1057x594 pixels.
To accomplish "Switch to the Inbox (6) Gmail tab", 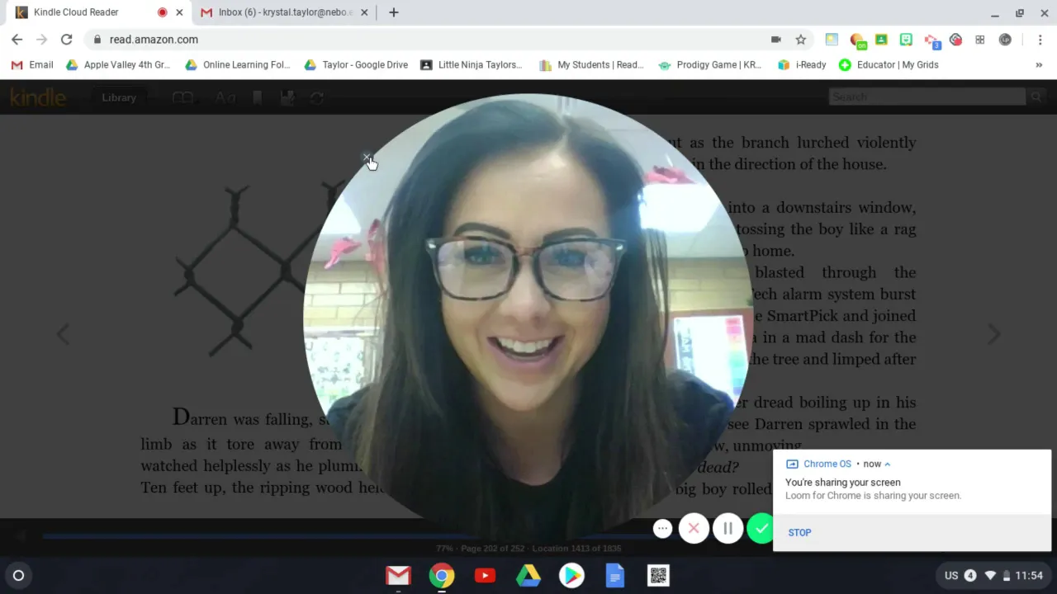I will 286,12.
